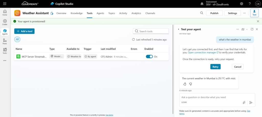Collapse the Test your agent section
The image size is (262, 117).
click(x=178, y=29)
